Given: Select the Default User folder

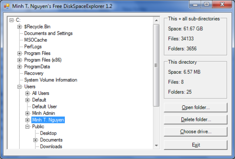Looking at the screenshot, I should click(x=44, y=107).
